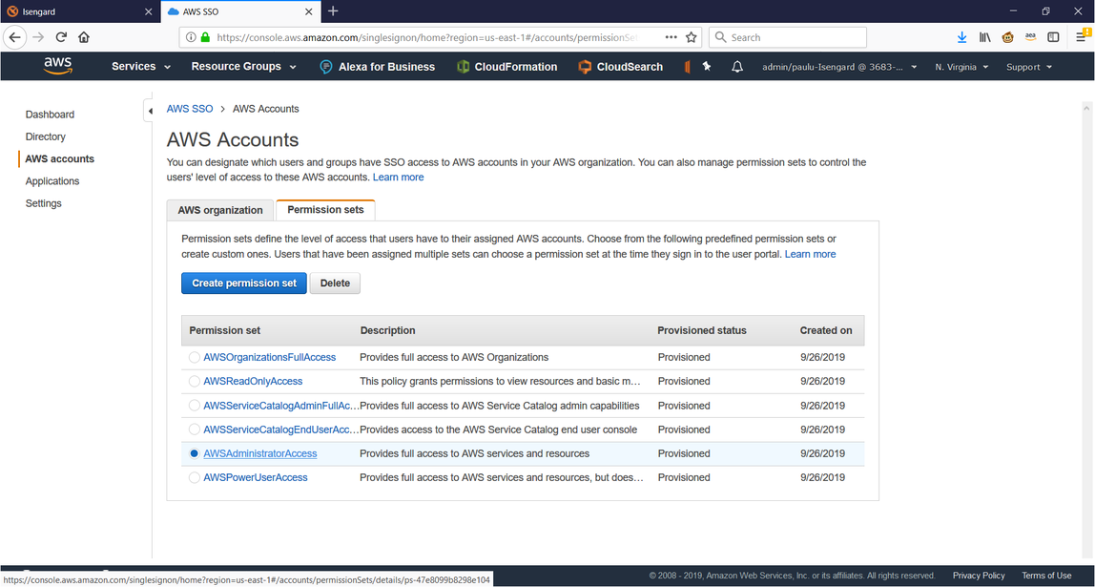1095x587 pixels.
Task: Open the AWSAdministratorAccess permission set link
Action: click(259, 453)
